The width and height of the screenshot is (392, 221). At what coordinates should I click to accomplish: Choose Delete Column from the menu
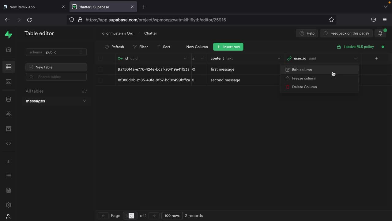pyautogui.click(x=304, y=87)
